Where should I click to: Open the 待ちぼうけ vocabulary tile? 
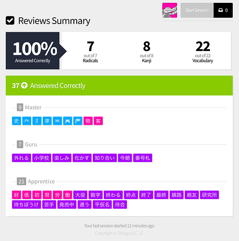pos(27,204)
